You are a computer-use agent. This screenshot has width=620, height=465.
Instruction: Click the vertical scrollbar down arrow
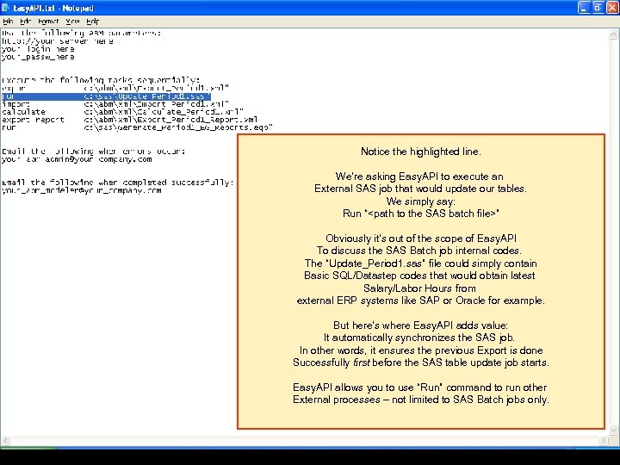(x=613, y=430)
